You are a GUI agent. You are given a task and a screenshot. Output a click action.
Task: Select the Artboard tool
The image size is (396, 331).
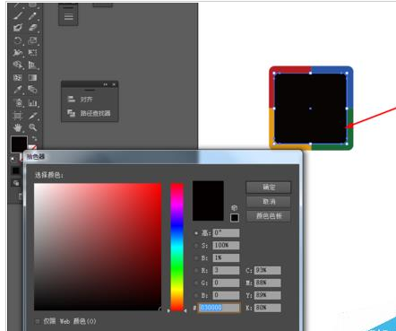[18, 116]
